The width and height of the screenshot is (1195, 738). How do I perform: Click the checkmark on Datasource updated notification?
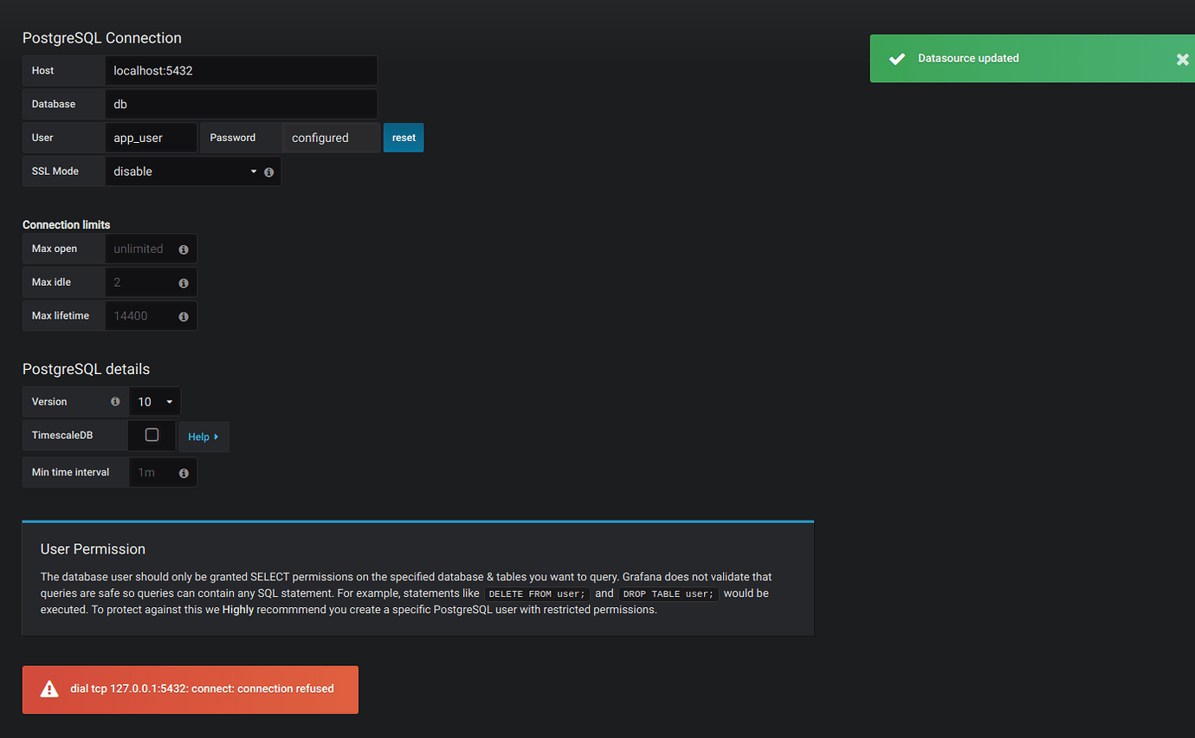tap(896, 58)
